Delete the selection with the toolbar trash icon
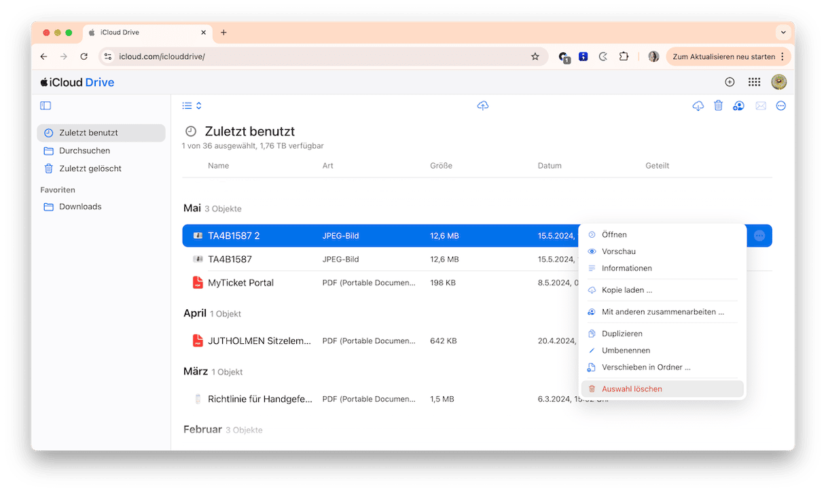Screen dimensions: 826x492 (x=718, y=105)
